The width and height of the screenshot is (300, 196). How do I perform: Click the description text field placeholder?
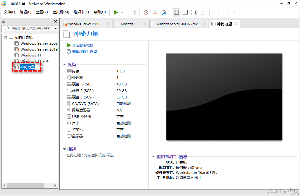click(x=90, y=155)
